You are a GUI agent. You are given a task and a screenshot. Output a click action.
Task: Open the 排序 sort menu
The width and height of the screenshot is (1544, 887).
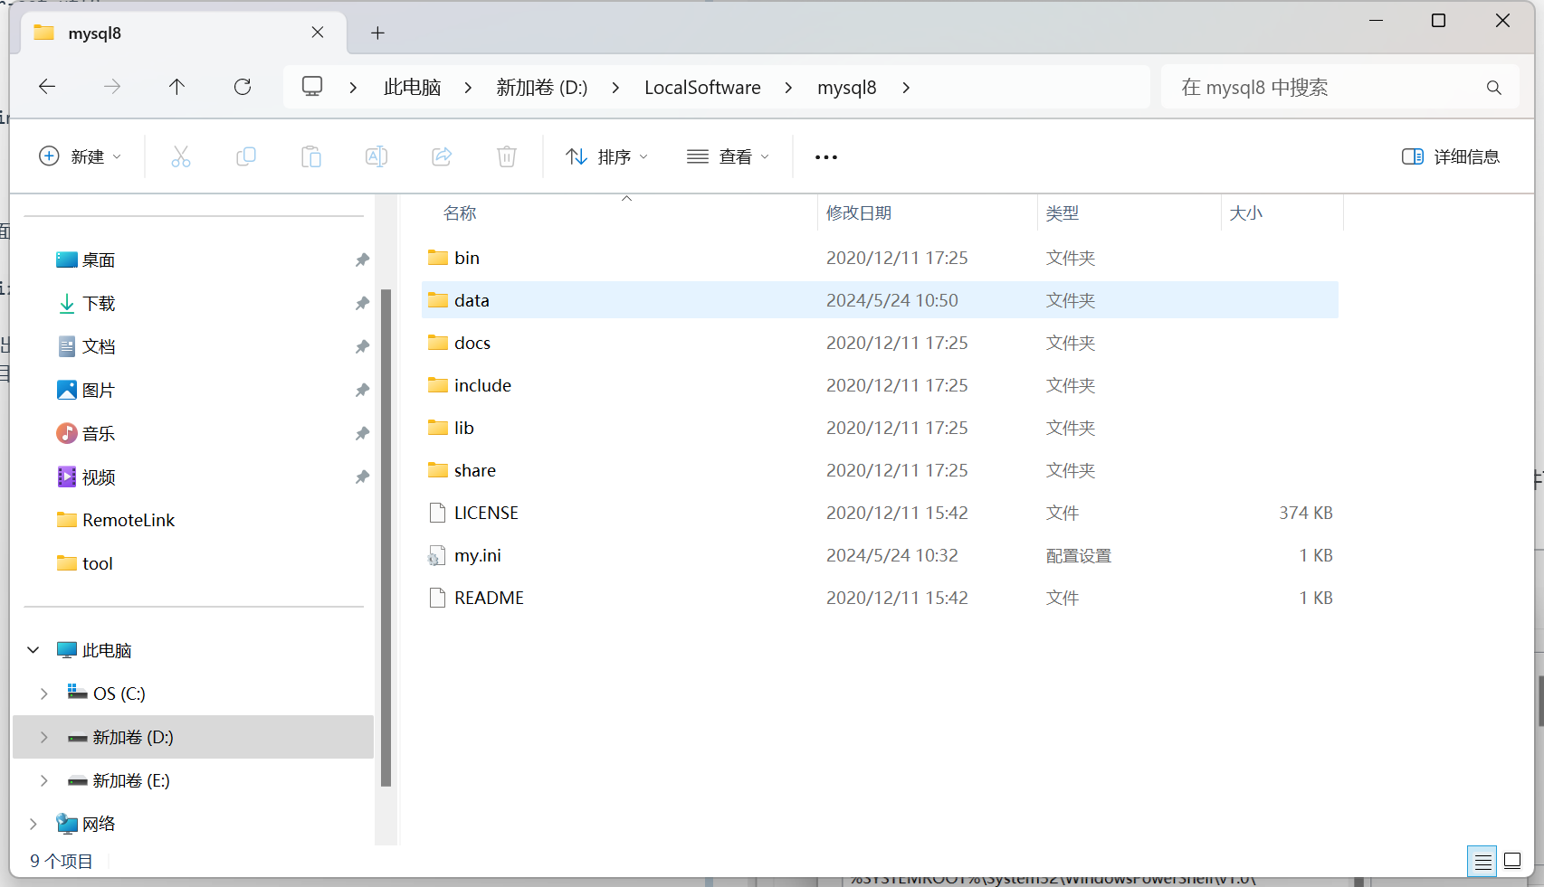606,157
